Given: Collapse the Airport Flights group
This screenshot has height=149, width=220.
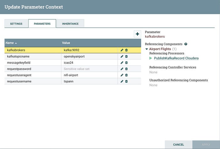Looking at the screenshot, I should [147, 49].
